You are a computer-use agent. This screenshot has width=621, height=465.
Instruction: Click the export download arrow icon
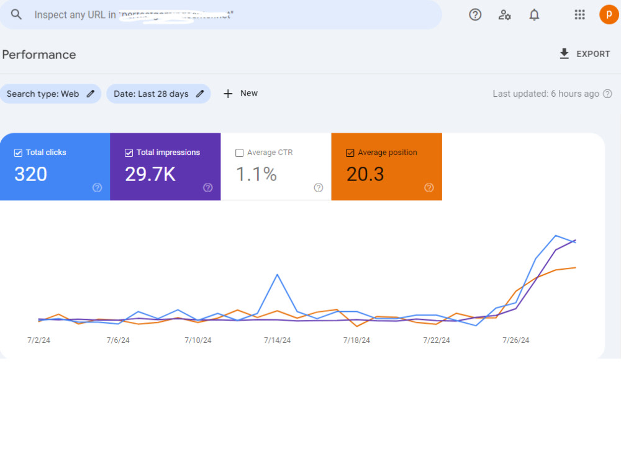click(x=564, y=54)
